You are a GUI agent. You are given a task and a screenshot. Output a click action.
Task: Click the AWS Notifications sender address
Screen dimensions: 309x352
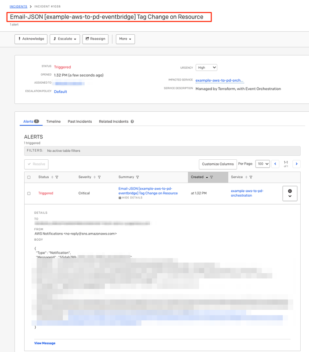[x=75, y=234]
